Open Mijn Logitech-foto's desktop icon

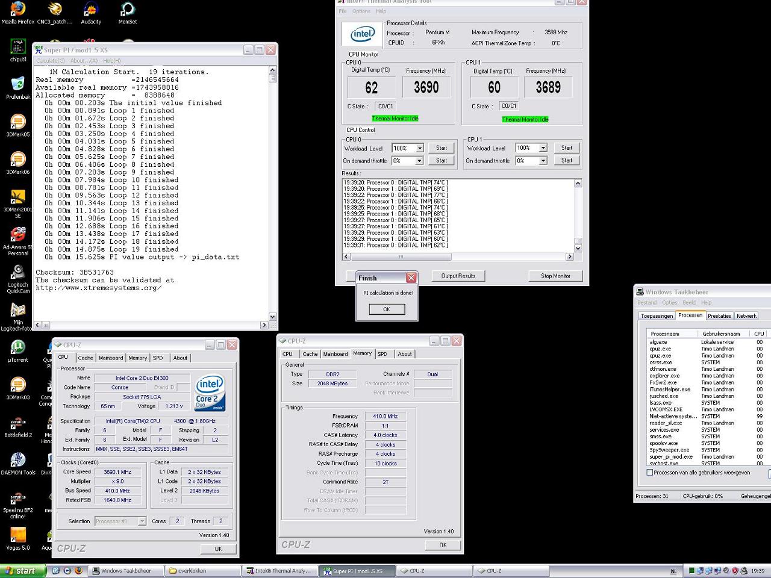point(18,316)
